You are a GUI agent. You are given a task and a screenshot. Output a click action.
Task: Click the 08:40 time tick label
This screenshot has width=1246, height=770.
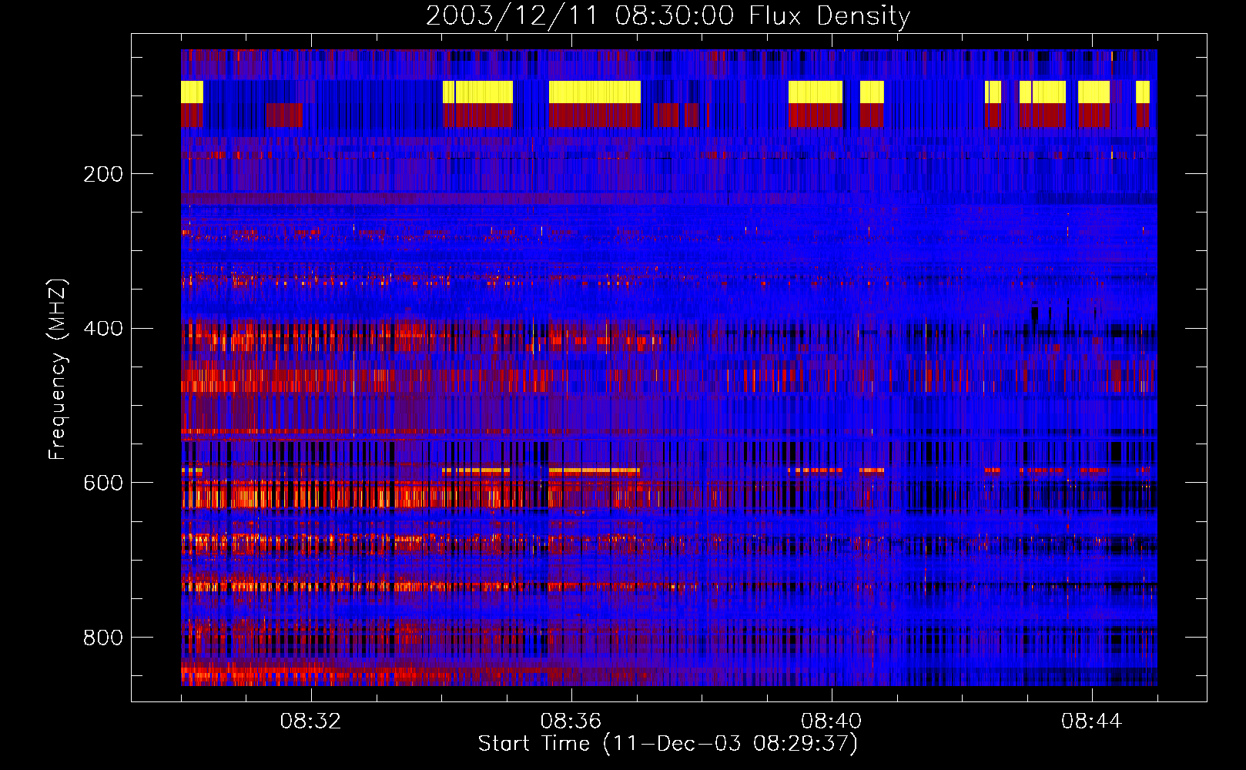(831, 721)
